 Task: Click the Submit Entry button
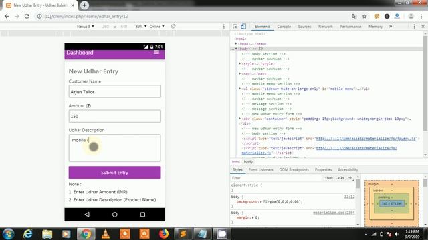[114, 173]
